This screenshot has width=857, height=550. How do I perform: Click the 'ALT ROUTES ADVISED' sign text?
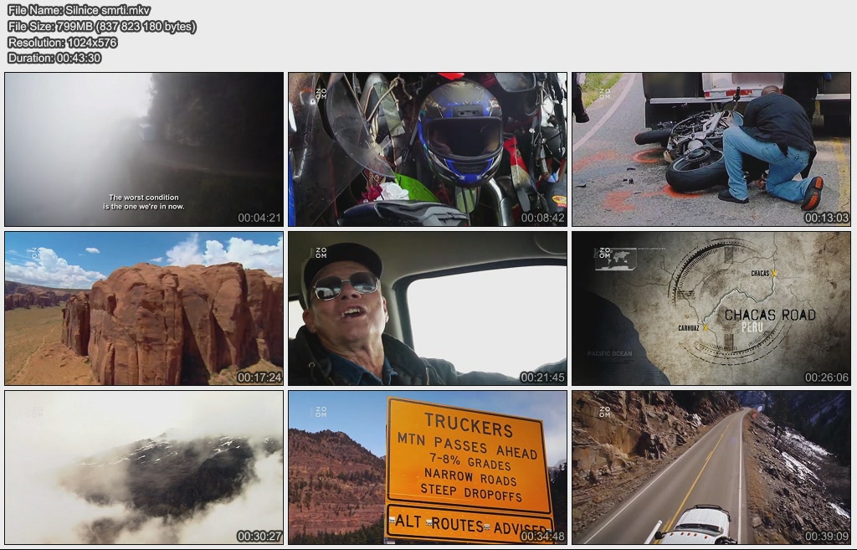tap(469, 526)
